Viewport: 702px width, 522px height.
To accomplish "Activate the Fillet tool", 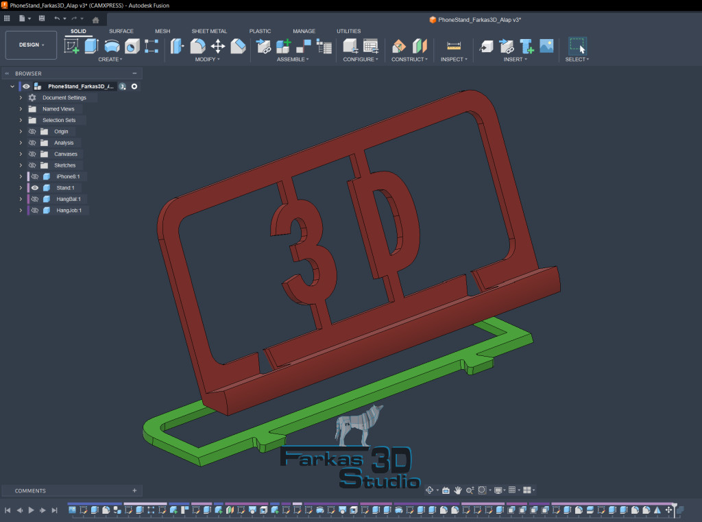I will point(197,46).
